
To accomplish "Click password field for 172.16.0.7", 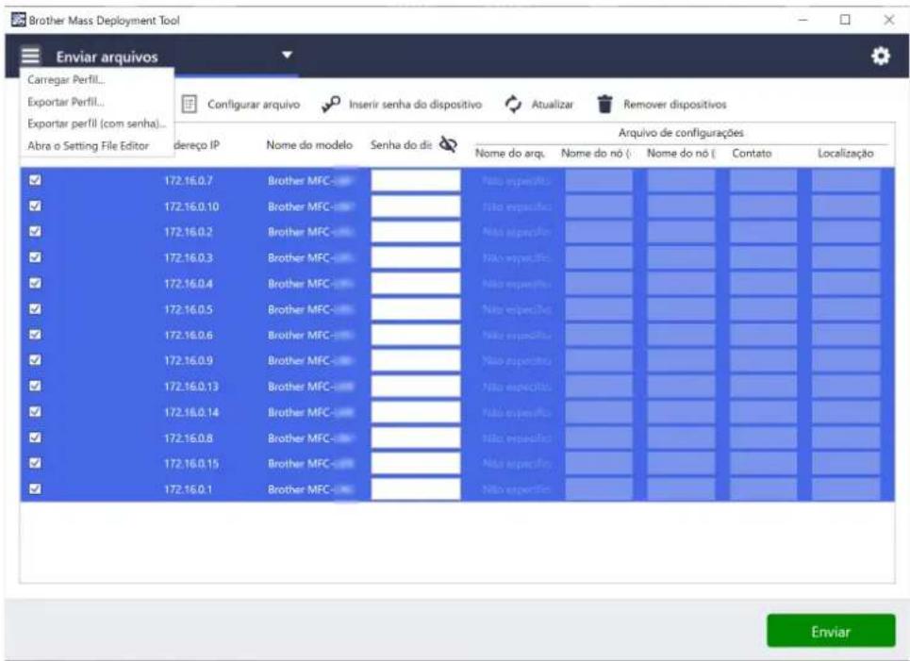I will point(416,180).
